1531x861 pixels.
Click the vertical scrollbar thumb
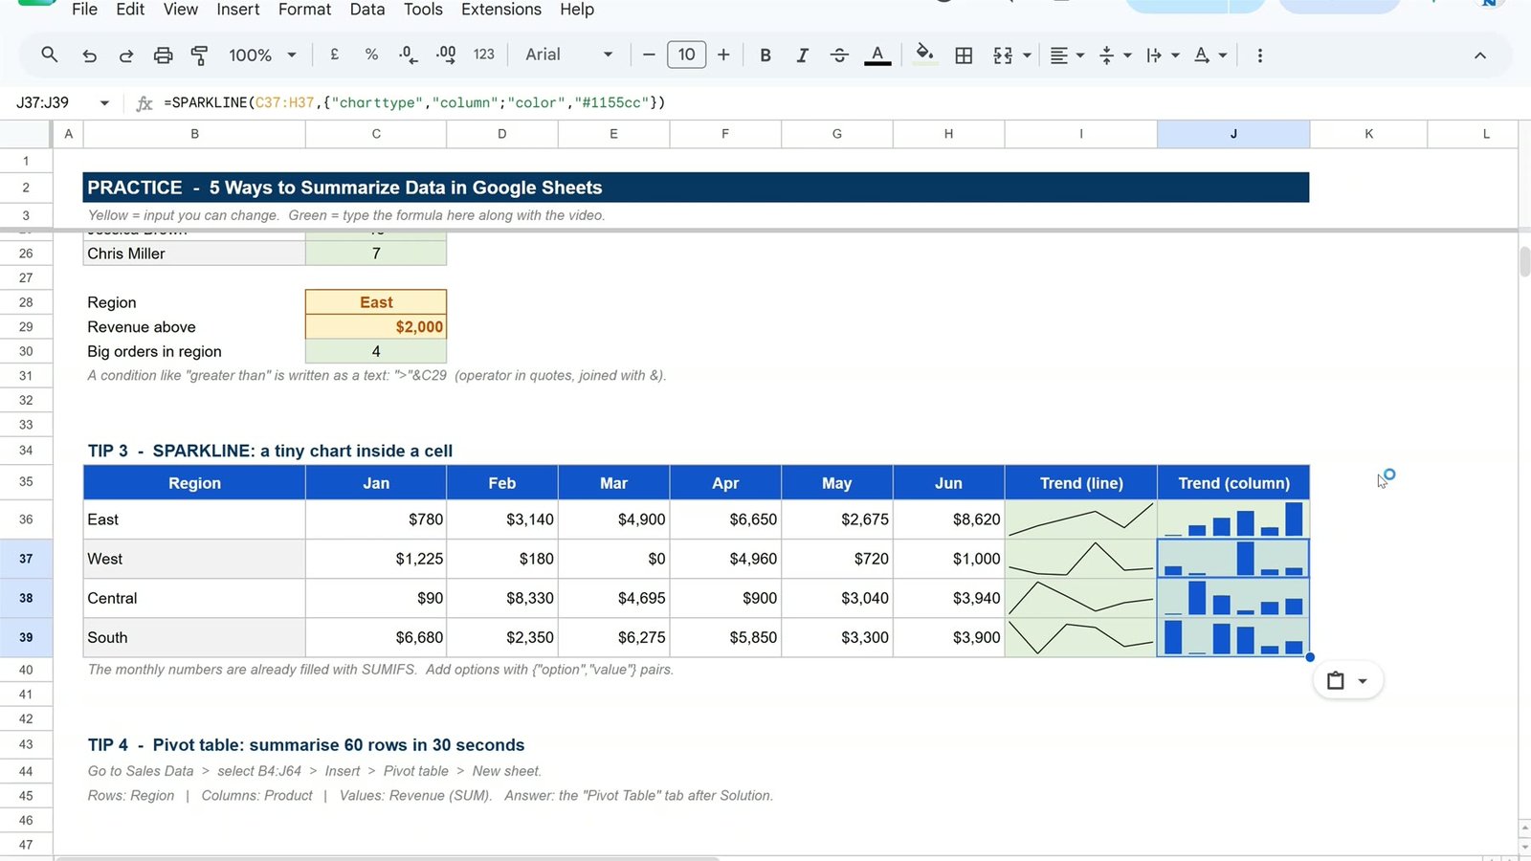pyautogui.click(x=1524, y=261)
